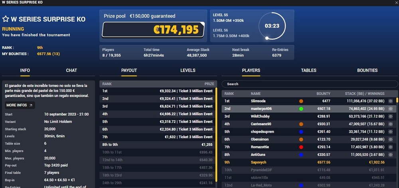Image resolution: width=399 pixels, height=188 pixels.
Task: Click the orange color dot beside Castesans90
Action: (x=301, y=124)
